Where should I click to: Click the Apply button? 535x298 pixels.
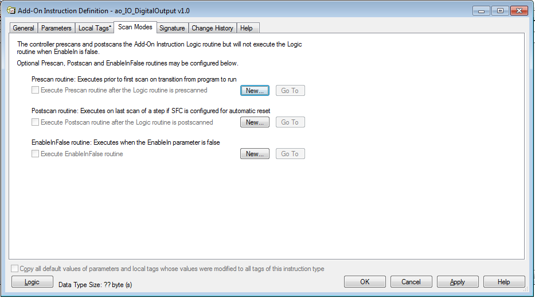tap(458, 282)
